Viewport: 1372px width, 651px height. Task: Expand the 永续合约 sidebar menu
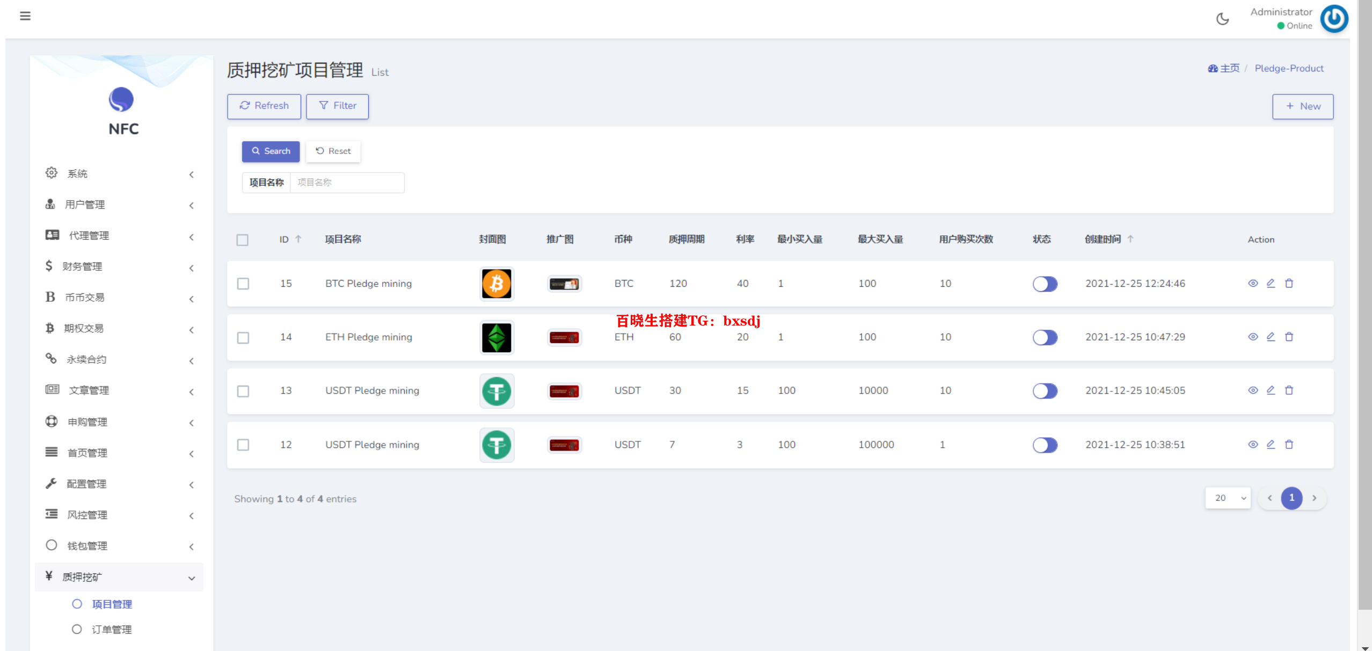119,360
